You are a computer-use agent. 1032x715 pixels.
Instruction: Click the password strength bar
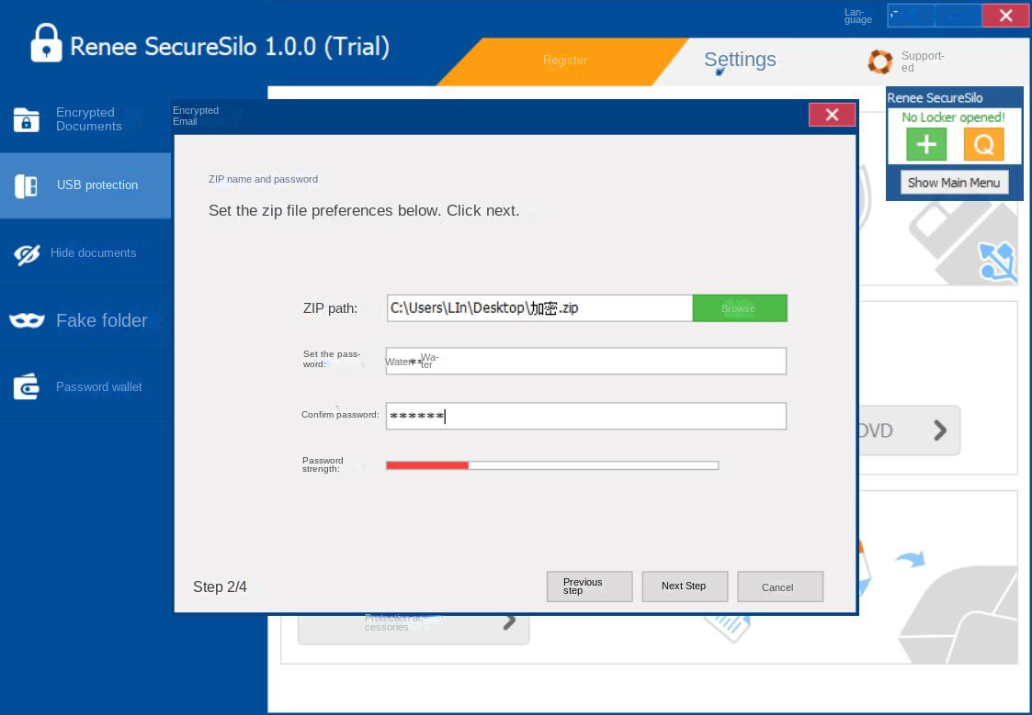point(551,465)
